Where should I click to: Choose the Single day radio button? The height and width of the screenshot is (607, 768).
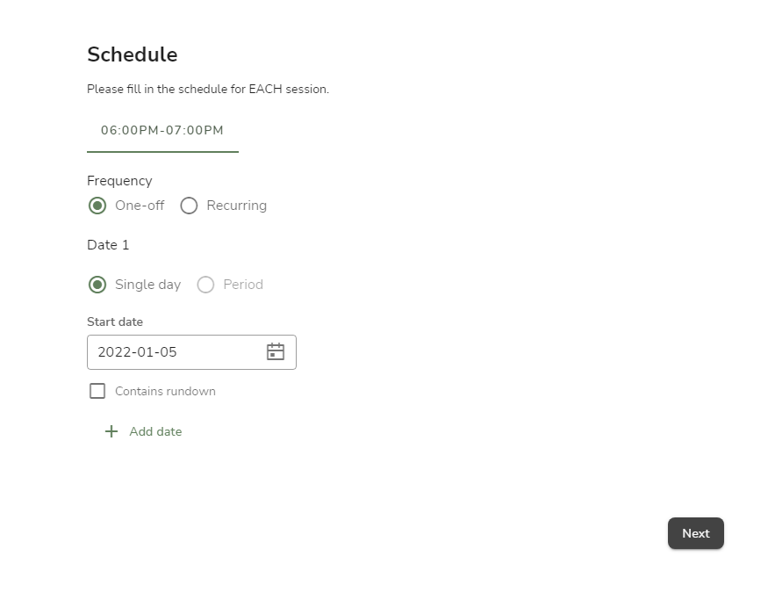(97, 285)
